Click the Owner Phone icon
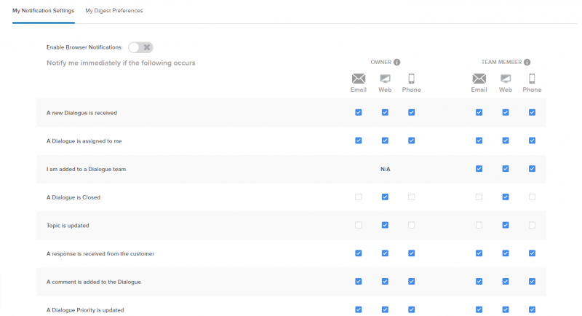This screenshot has width=582, height=316. tap(411, 79)
